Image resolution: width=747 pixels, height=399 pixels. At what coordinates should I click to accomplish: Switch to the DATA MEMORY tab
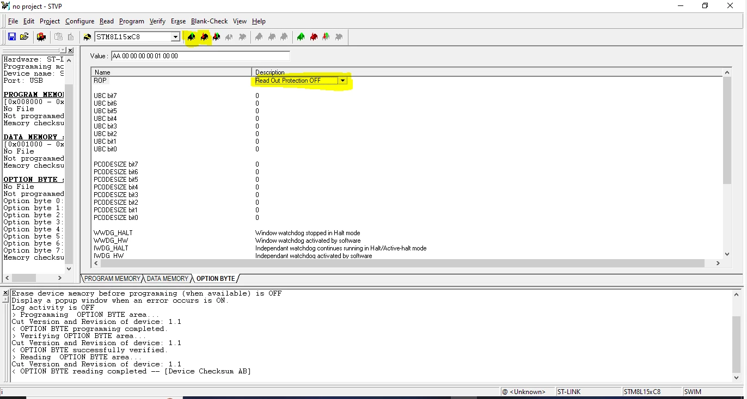click(x=167, y=279)
